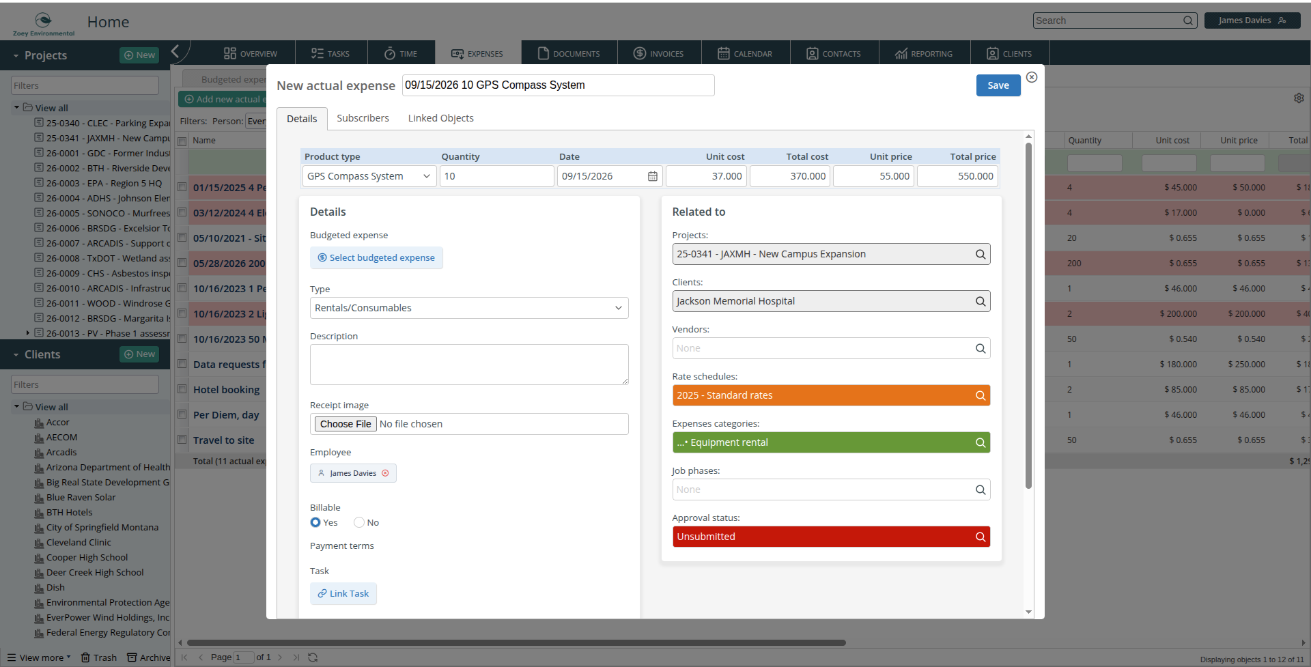Select Billable Yes radio button
Image resolution: width=1311 pixels, height=667 pixels.
(315, 522)
